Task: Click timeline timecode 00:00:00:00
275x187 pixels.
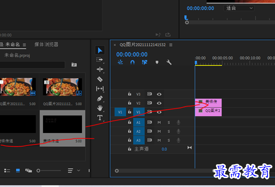Action: [x=132, y=55]
